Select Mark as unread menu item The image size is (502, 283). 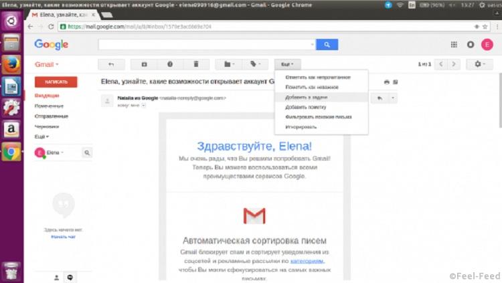[321, 77]
